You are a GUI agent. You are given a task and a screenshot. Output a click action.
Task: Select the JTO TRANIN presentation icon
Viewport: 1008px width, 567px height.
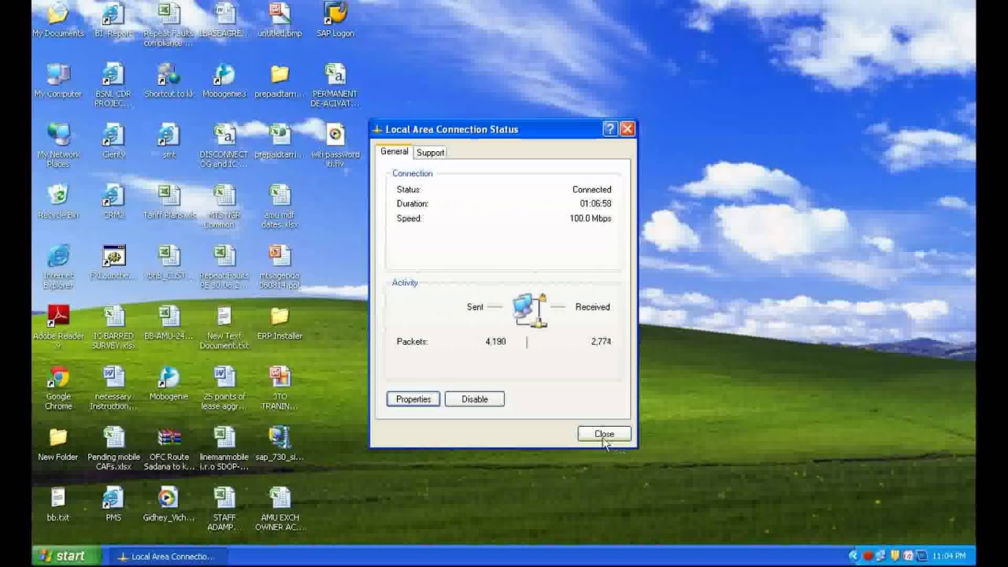pos(280,387)
